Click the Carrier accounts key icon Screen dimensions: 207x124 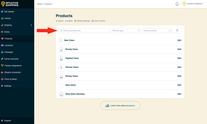point(2,59)
